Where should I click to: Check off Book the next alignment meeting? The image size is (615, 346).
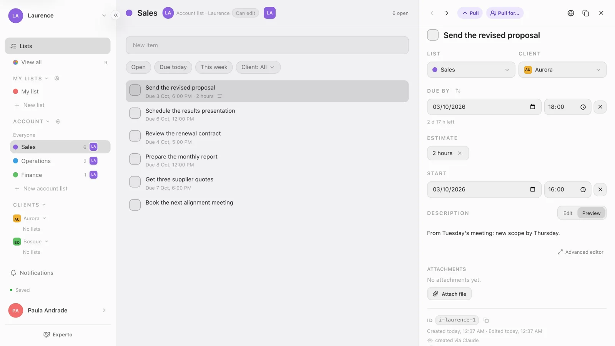click(x=135, y=205)
